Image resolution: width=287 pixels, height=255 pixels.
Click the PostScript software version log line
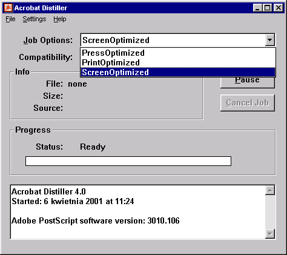coord(96,220)
